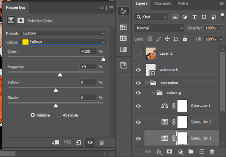
Task: Hide the coloring group
Action: coord(138,93)
